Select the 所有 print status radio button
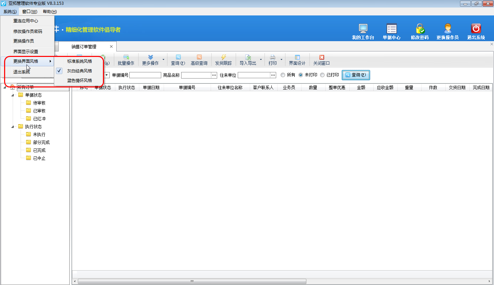 [x=283, y=75]
